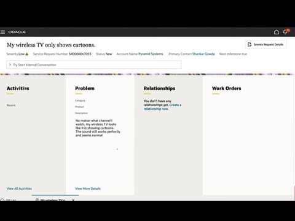Click the Oracle logo
Image resolution: width=295 pixels, height=221 pixels.
tap(17, 32)
